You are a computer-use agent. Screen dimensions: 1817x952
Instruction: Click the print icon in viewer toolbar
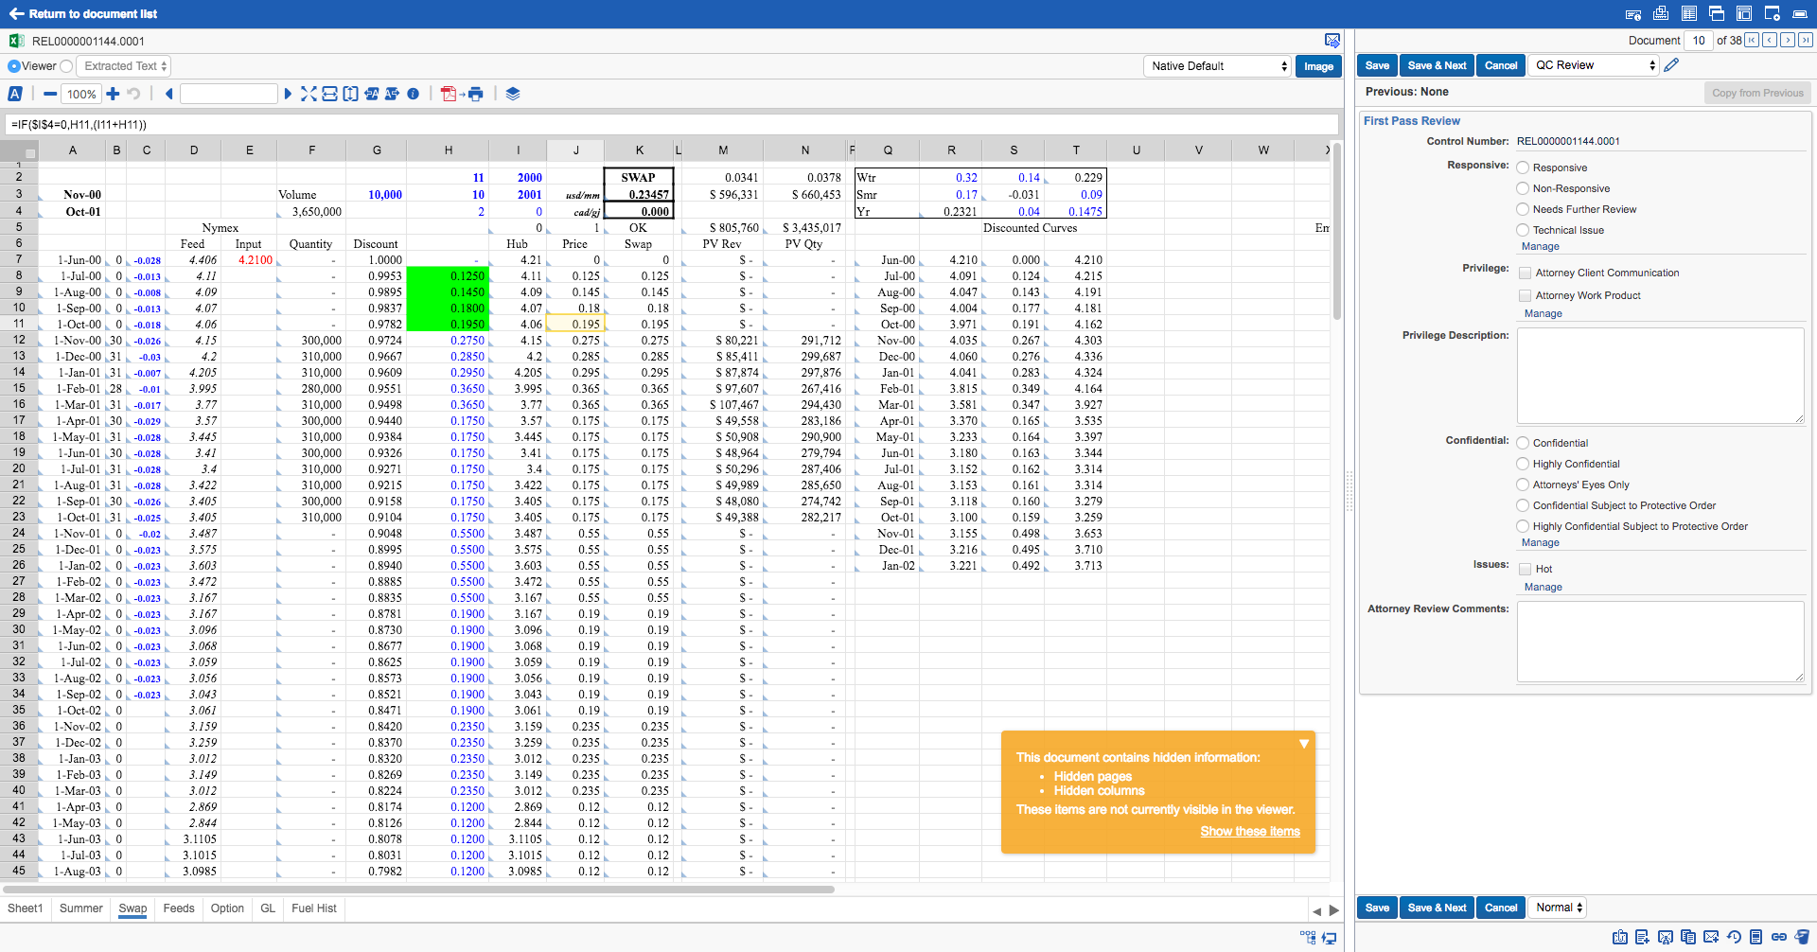pos(476,94)
